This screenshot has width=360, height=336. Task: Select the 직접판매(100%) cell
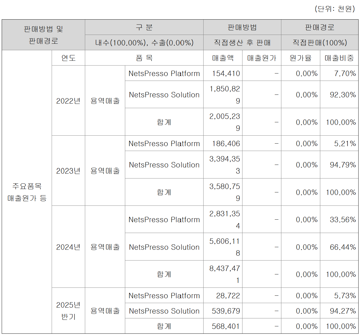(320, 43)
